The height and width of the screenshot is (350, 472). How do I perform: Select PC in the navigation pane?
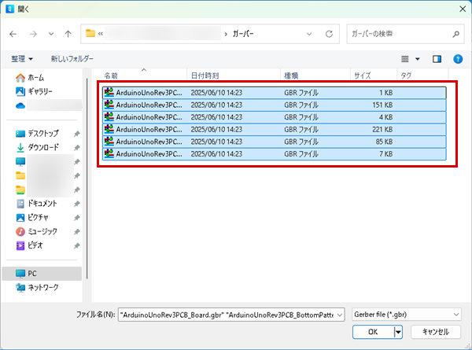click(x=42, y=274)
